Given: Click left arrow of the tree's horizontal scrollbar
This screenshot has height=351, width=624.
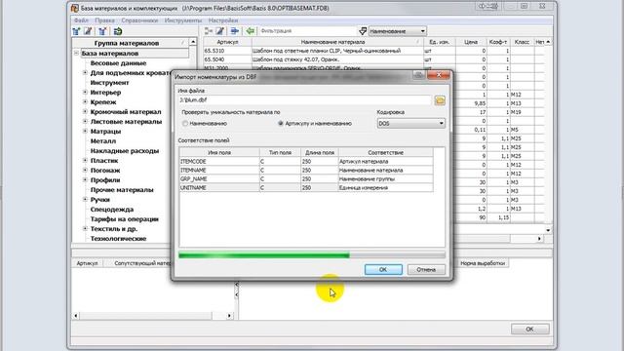Looking at the screenshot, I should 76,316.
